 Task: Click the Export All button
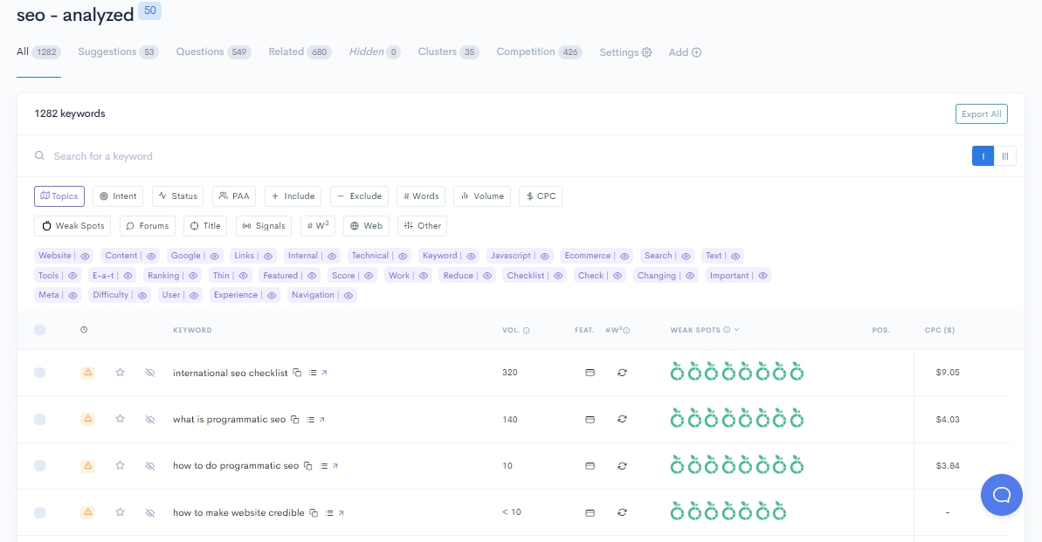coord(982,114)
